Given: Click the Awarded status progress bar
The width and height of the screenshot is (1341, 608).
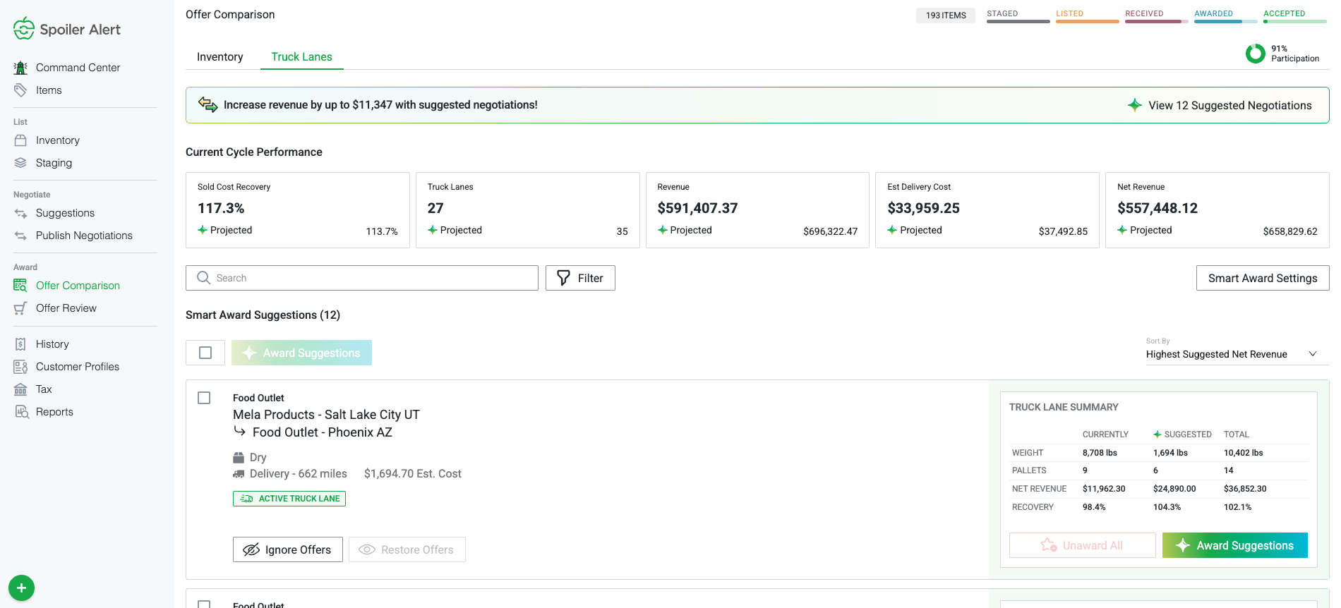Looking at the screenshot, I should pos(1225,21).
